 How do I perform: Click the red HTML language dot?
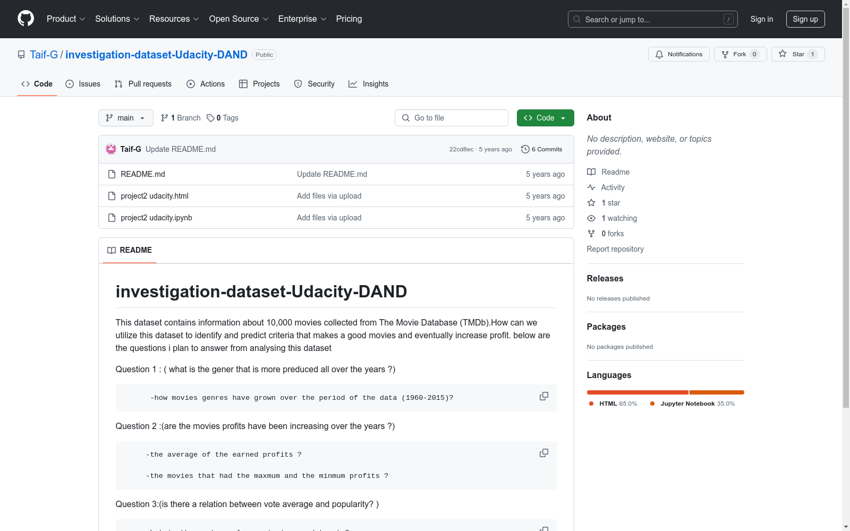(x=591, y=404)
